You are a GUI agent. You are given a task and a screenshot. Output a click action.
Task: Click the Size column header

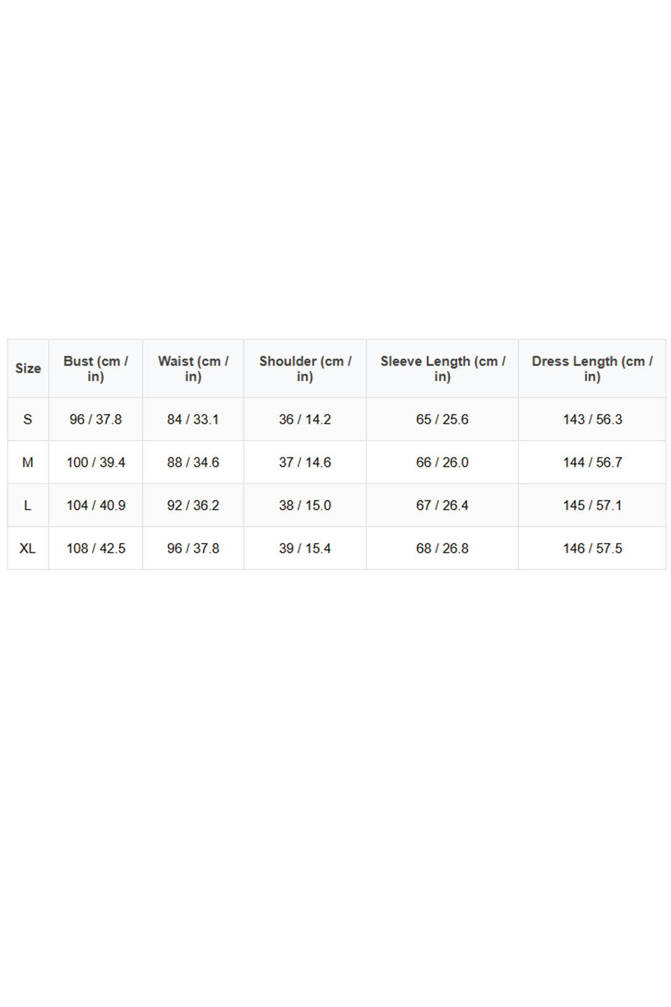28,368
